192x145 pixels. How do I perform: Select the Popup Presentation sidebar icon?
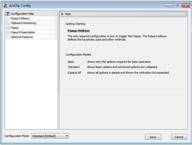[x=7, y=32]
